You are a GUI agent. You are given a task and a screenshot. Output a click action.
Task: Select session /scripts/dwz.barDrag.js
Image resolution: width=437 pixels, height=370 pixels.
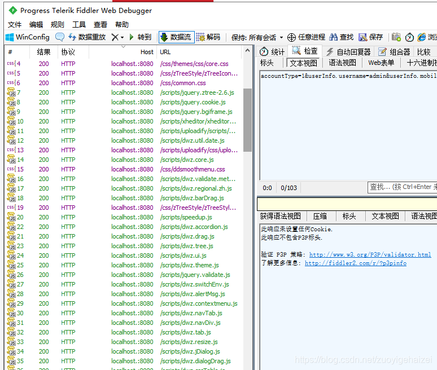coord(124,198)
